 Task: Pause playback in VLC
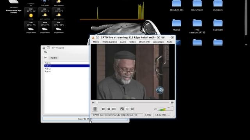[95, 109]
